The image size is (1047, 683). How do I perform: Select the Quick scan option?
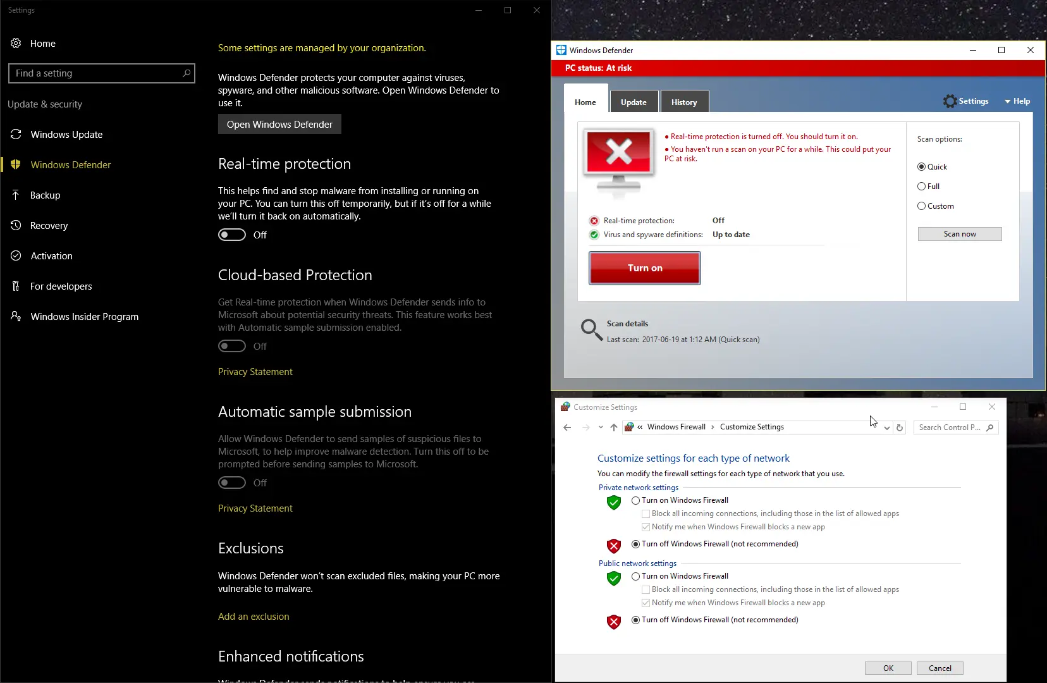pos(921,167)
